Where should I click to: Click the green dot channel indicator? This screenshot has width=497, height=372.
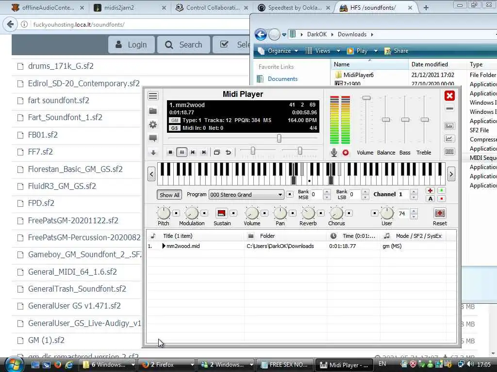click(442, 190)
